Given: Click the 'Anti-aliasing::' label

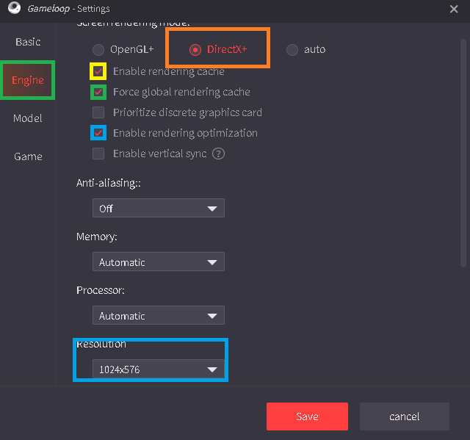Looking at the screenshot, I should click(109, 183).
